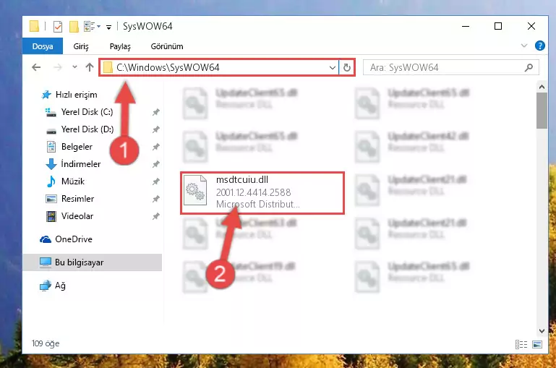
Task: Select Hızlı erişim in the sidebar
Action: (x=69, y=95)
